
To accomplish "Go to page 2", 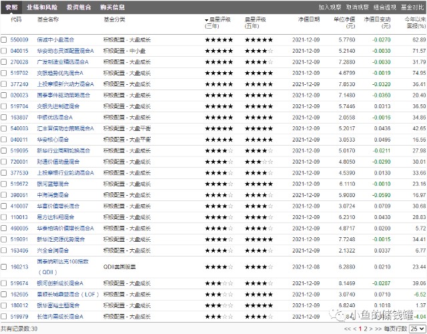I will click(x=366, y=329).
